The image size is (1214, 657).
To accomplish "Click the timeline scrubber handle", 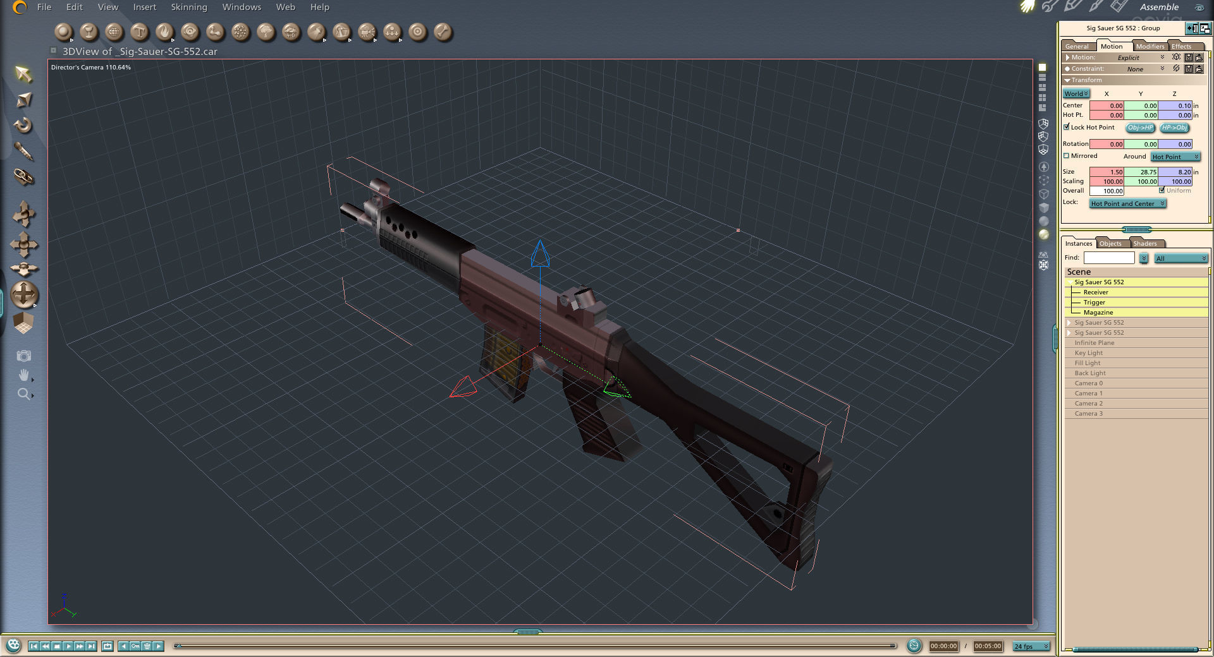I will click(x=178, y=646).
